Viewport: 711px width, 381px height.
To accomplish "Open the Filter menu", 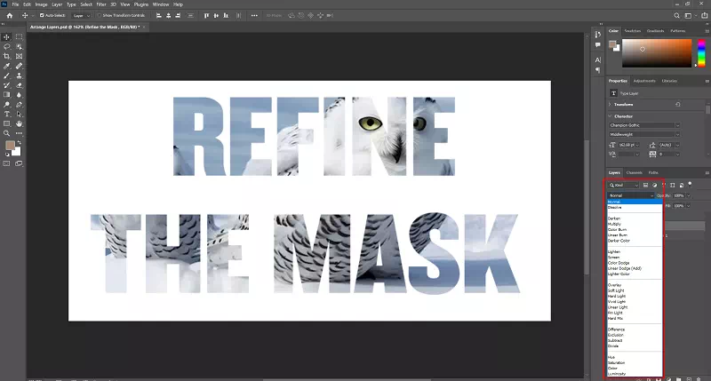I will point(101,4).
